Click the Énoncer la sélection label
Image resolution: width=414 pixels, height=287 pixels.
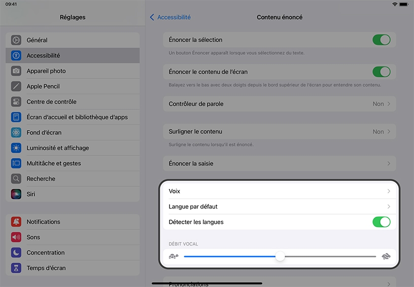pyautogui.click(x=195, y=40)
